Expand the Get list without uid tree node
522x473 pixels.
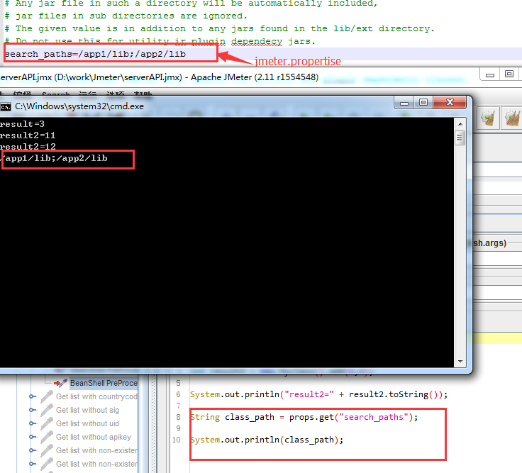32,423
